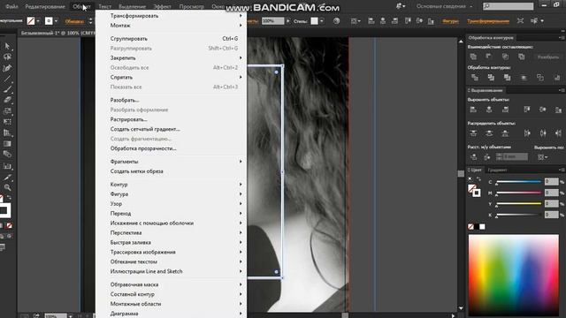Distribute vertical centers in the Align panel
This screenshot has width=566, height=318.
(489, 133)
